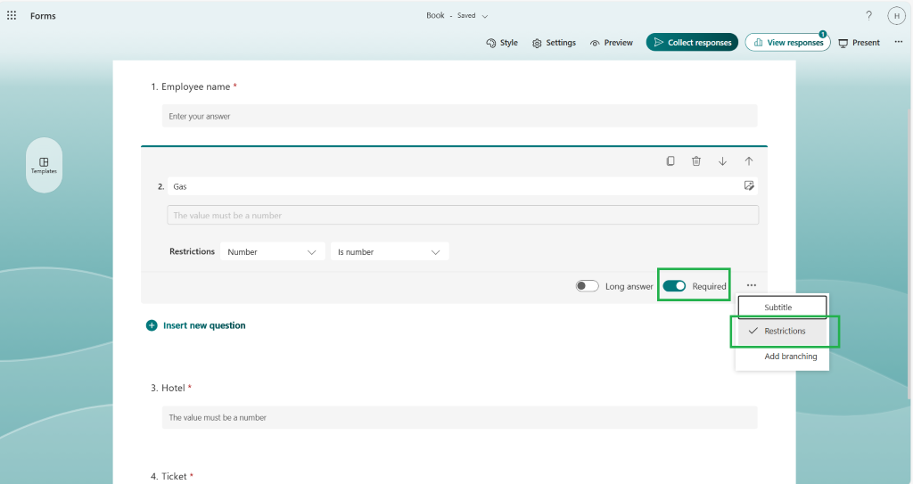Viewport: 913px width, 484px height.
Task: Open the app launcher grid icon
Action: tap(11, 16)
